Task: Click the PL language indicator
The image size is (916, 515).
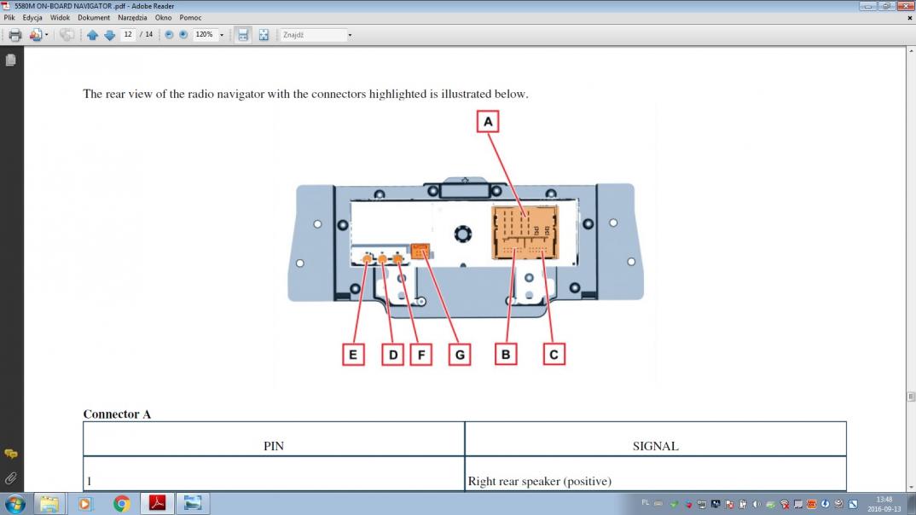Action: point(645,503)
